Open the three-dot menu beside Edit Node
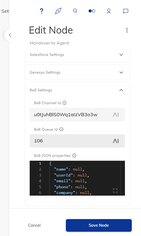 [x=127, y=30]
